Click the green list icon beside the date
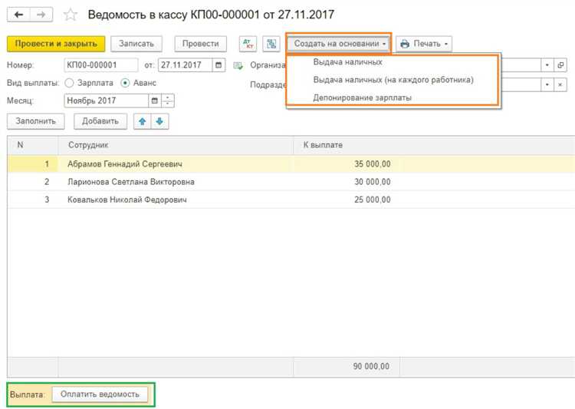575x409 pixels. click(x=238, y=66)
